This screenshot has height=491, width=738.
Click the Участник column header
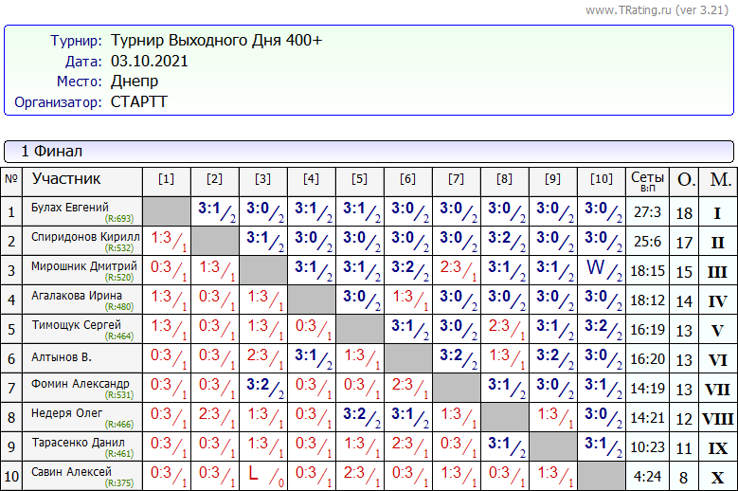66,179
